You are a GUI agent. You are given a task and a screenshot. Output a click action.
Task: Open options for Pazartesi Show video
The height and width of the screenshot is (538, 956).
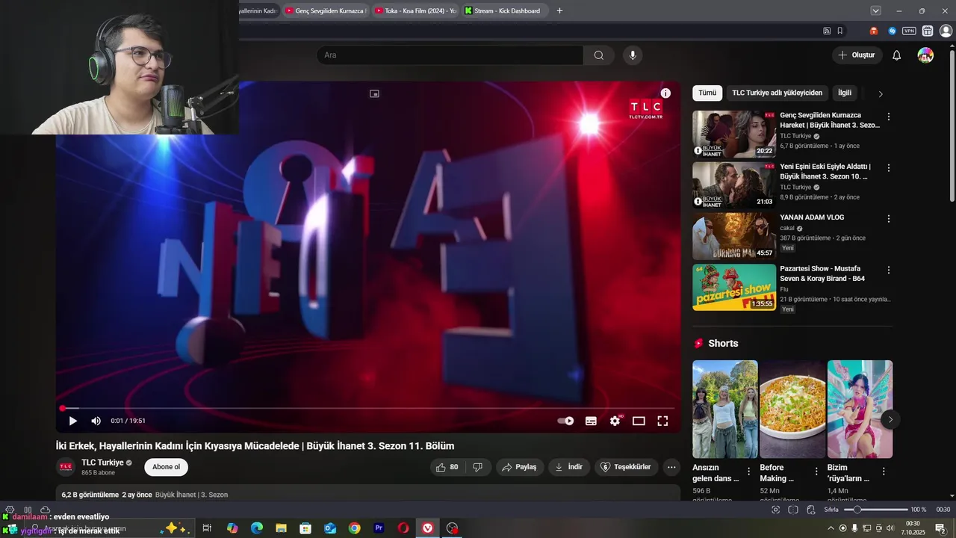tap(889, 270)
